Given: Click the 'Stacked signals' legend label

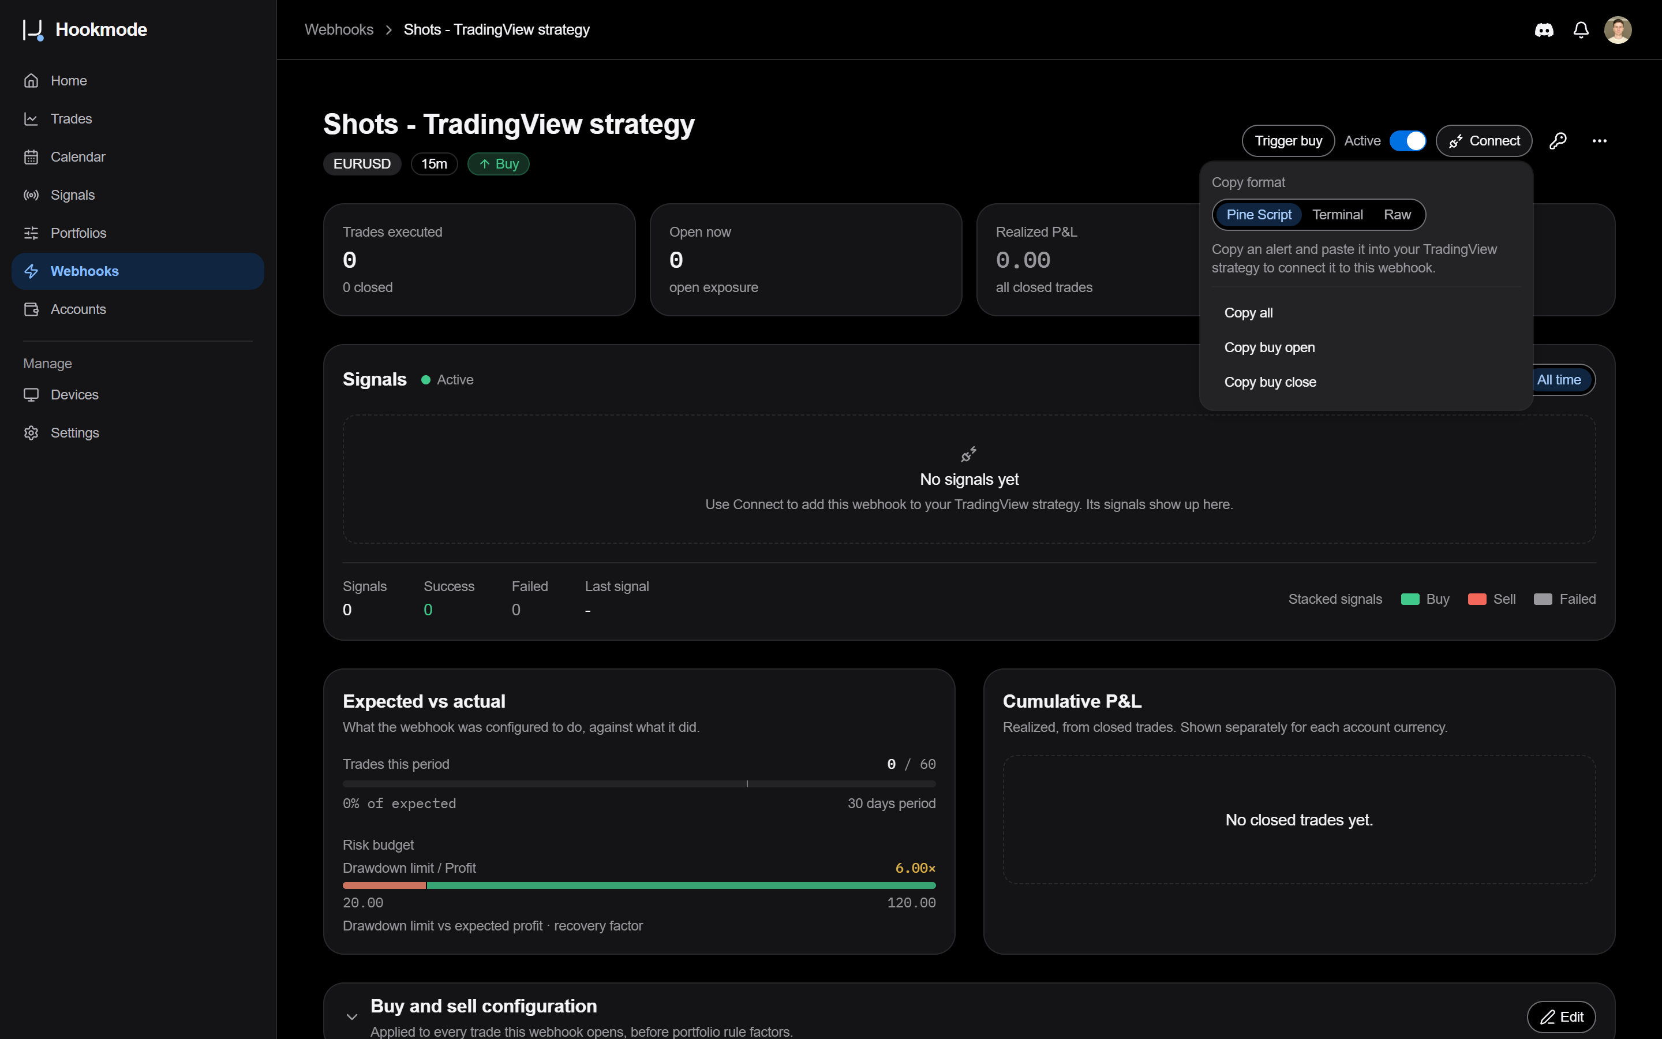Looking at the screenshot, I should [x=1334, y=599].
